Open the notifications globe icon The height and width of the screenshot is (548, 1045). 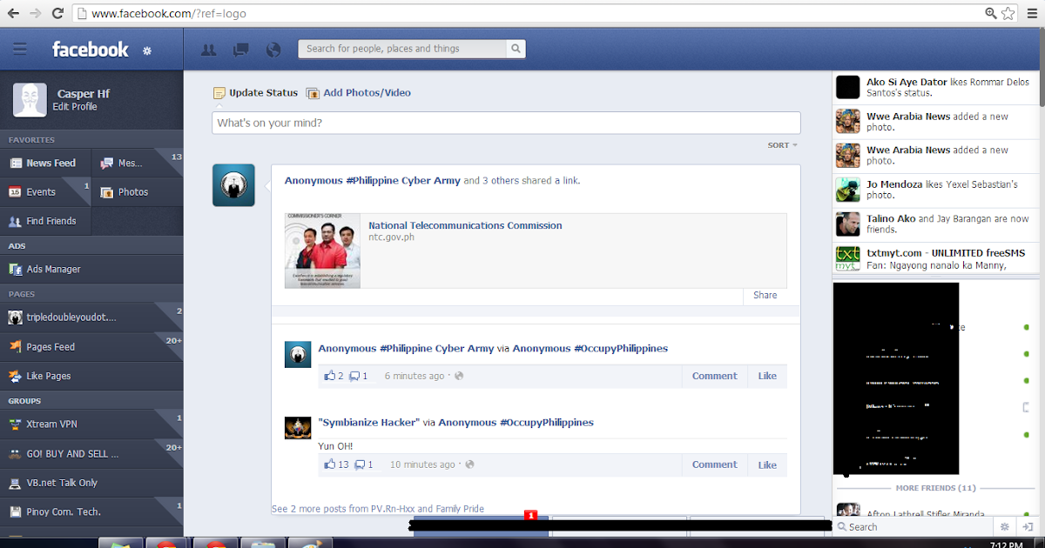click(x=273, y=50)
